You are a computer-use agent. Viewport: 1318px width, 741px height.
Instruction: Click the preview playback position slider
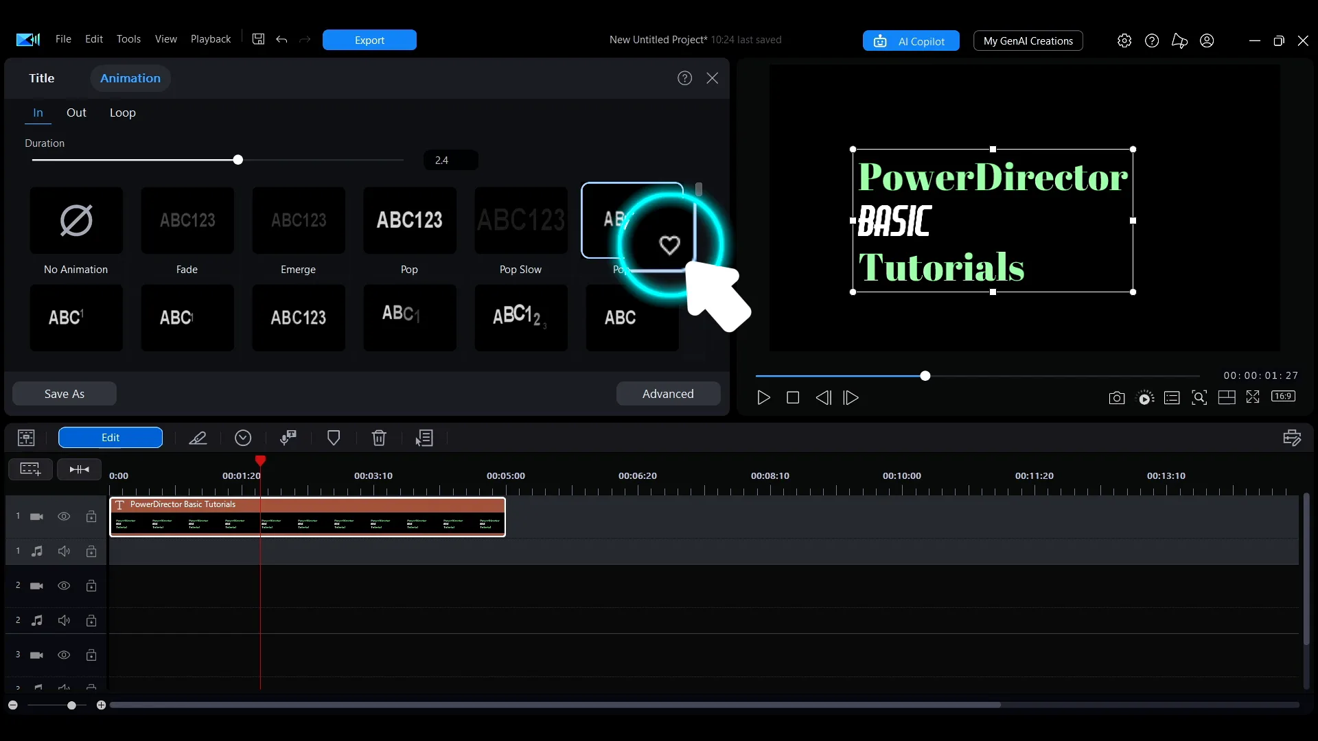(x=925, y=376)
